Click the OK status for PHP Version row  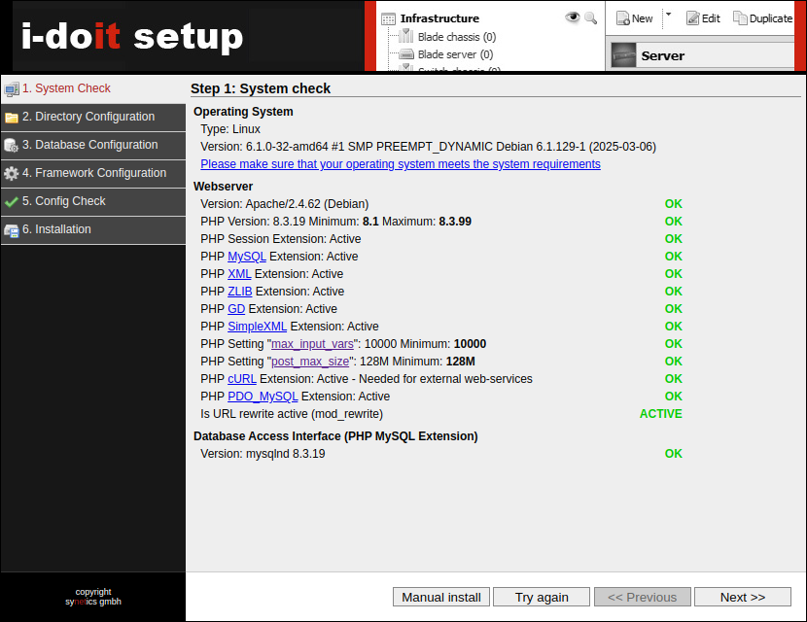(x=673, y=222)
